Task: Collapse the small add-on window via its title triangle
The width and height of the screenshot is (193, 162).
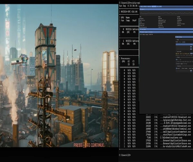Action: 176,37
